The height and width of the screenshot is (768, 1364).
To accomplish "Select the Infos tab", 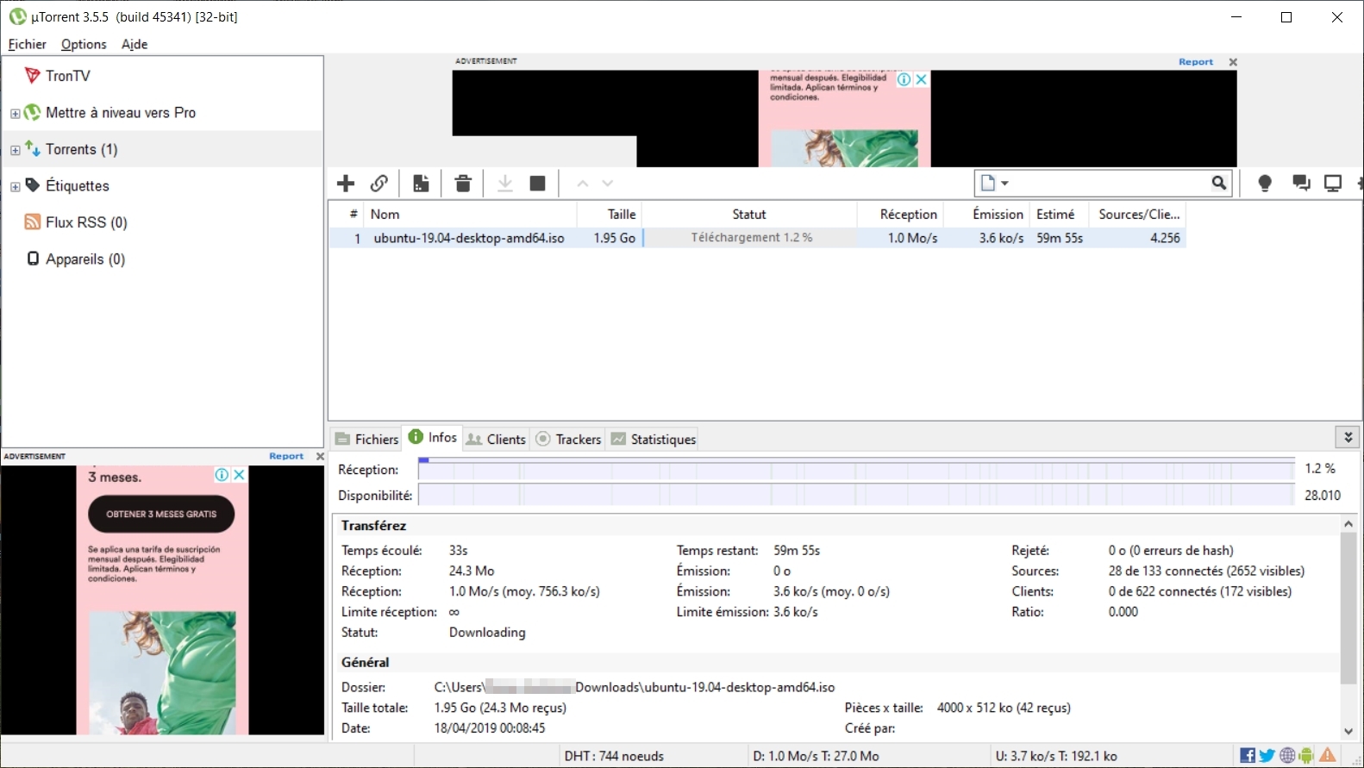I will coord(433,437).
